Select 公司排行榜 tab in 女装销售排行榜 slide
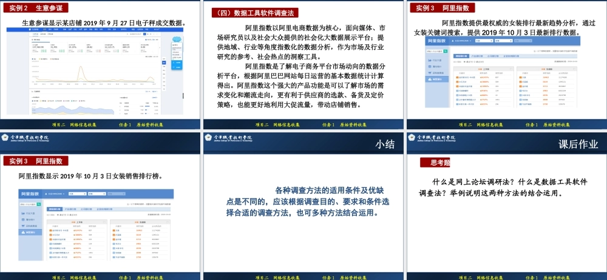Viewport: 607px width, 280px height. pos(86,209)
